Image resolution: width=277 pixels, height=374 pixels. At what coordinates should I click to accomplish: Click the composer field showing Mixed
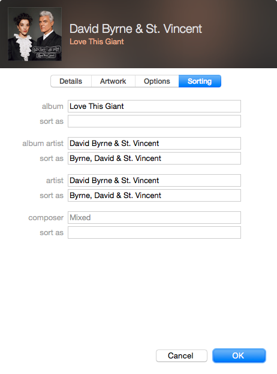(154, 218)
